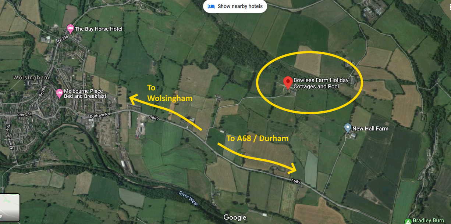Click the Google logo
This screenshot has height=224, width=451.
pyautogui.click(x=235, y=217)
